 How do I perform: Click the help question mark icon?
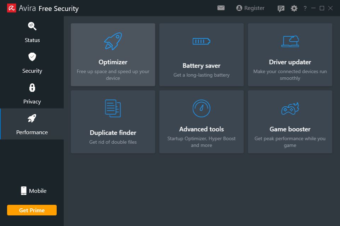[x=305, y=8]
